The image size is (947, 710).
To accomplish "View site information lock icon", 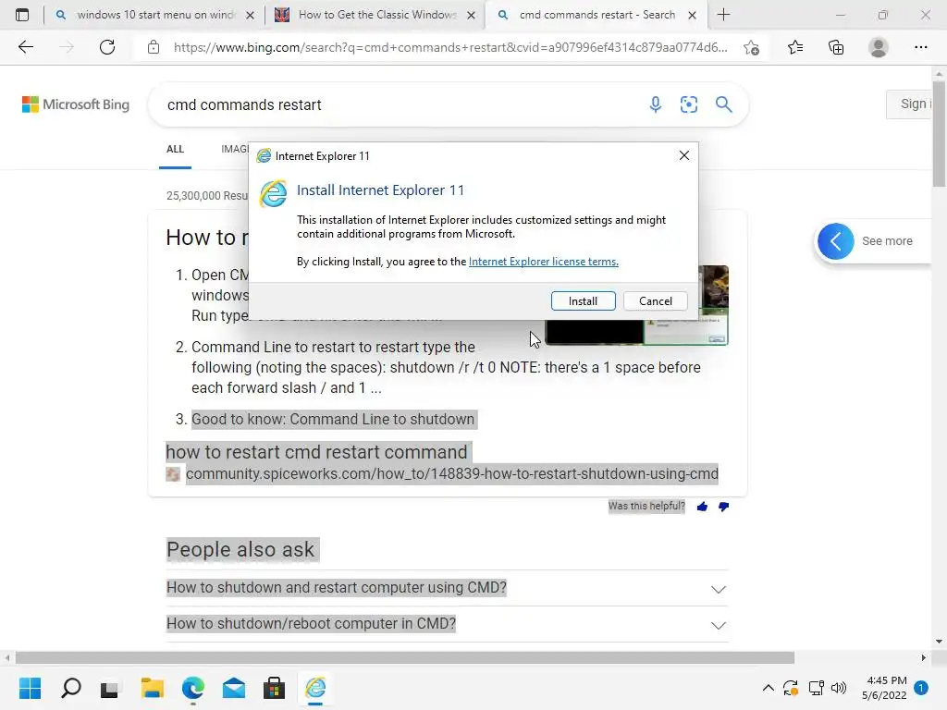I will pyautogui.click(x=154, y=47).
